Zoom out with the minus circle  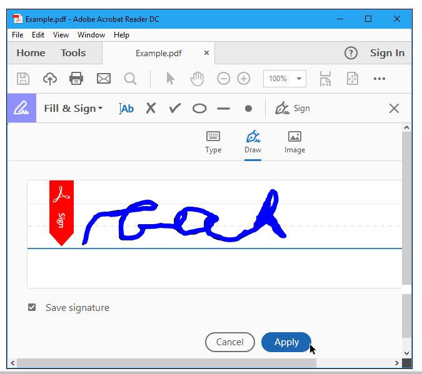(x=223, y=79)
